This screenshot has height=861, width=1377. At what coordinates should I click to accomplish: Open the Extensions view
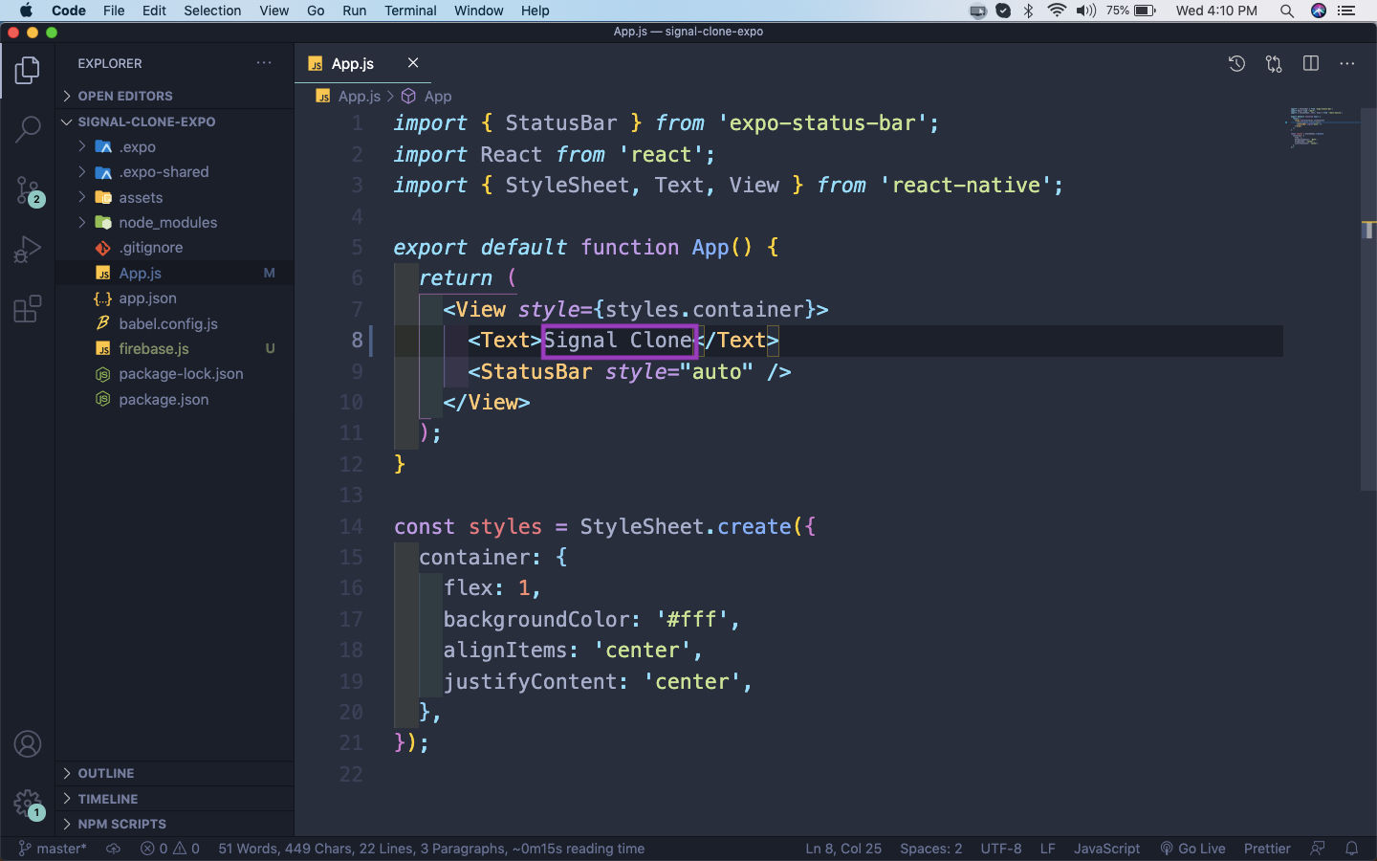28,309
